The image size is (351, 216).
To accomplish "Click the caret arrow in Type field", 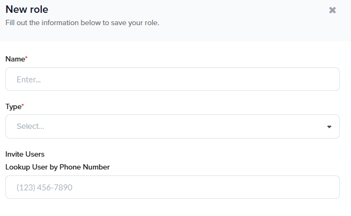I will [x=329, y=127].
